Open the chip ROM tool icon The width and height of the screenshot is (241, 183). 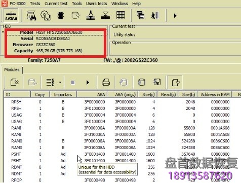tap(60, 16)
